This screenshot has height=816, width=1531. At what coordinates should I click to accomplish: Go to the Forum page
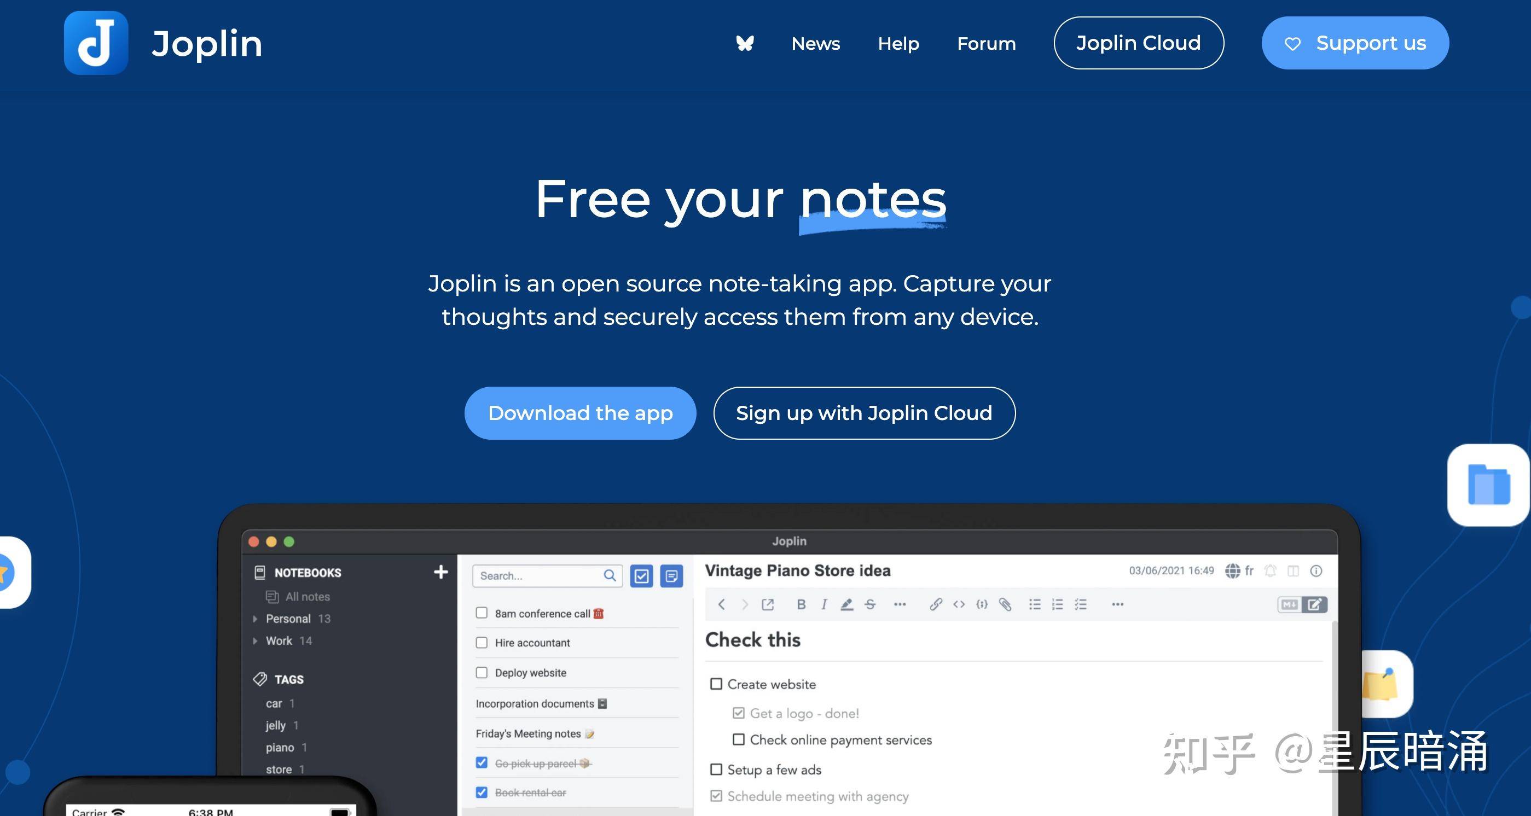[986, 43]
